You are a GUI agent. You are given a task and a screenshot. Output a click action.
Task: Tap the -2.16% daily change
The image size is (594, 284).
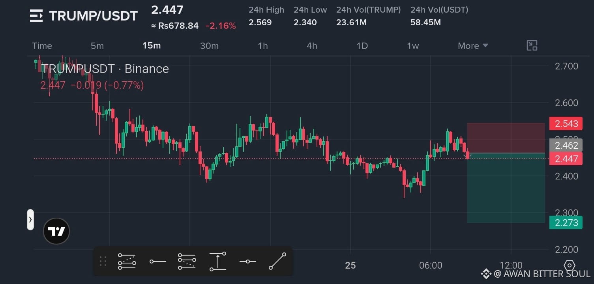coord(221,26)
